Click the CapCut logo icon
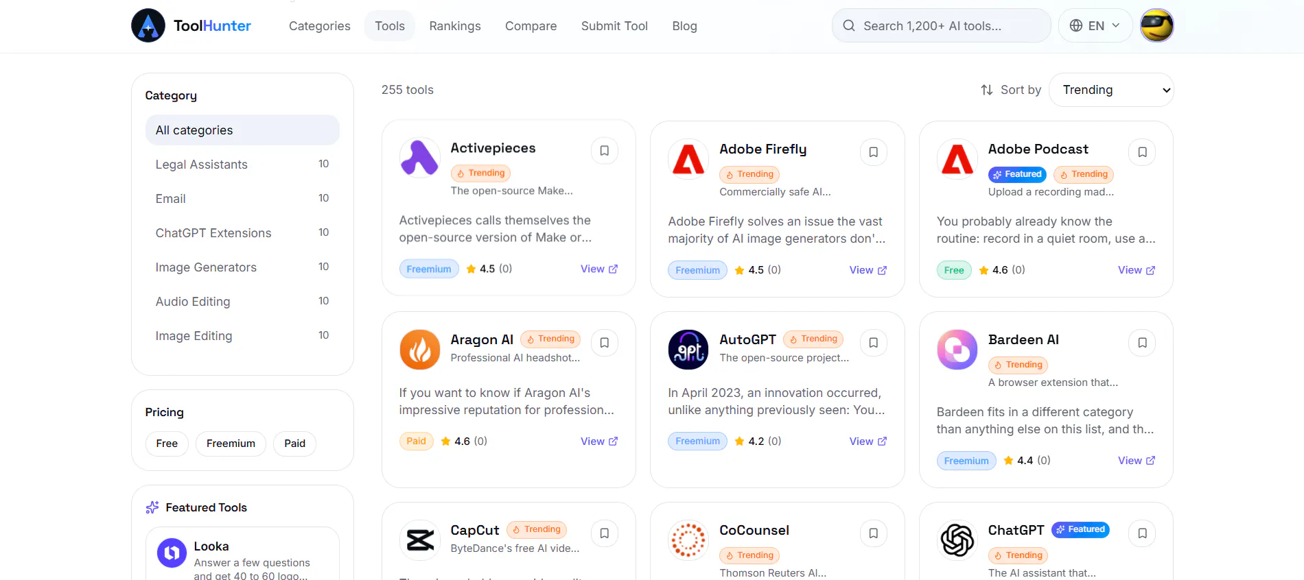This screenshot has height=580, width=1304. click(x=420, y=540)
